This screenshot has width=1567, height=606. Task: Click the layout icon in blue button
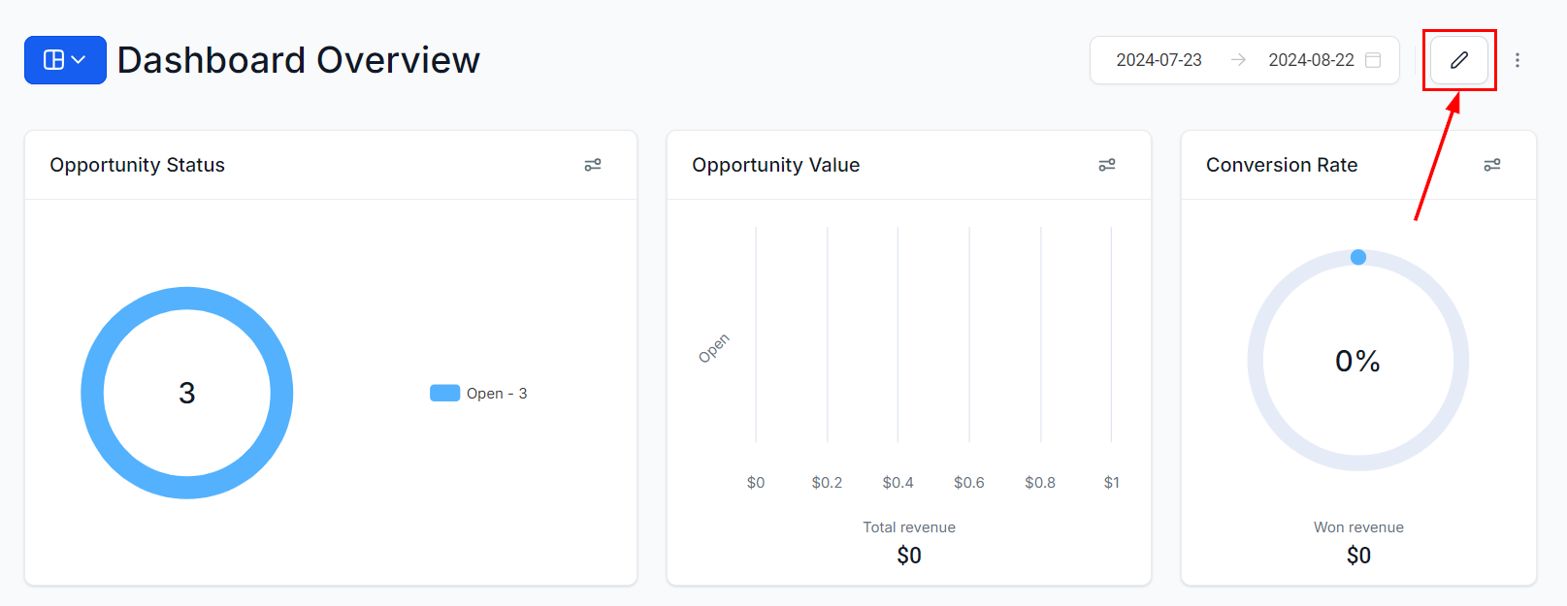coord(54,60)
